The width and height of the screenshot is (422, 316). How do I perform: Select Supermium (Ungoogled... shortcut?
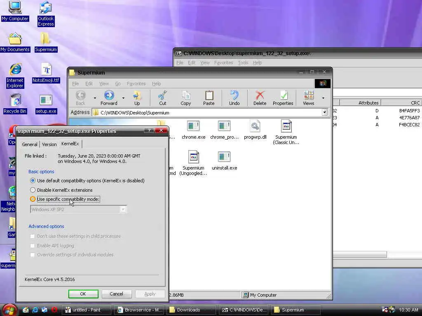pyautogui.click(x=193, y=163)
